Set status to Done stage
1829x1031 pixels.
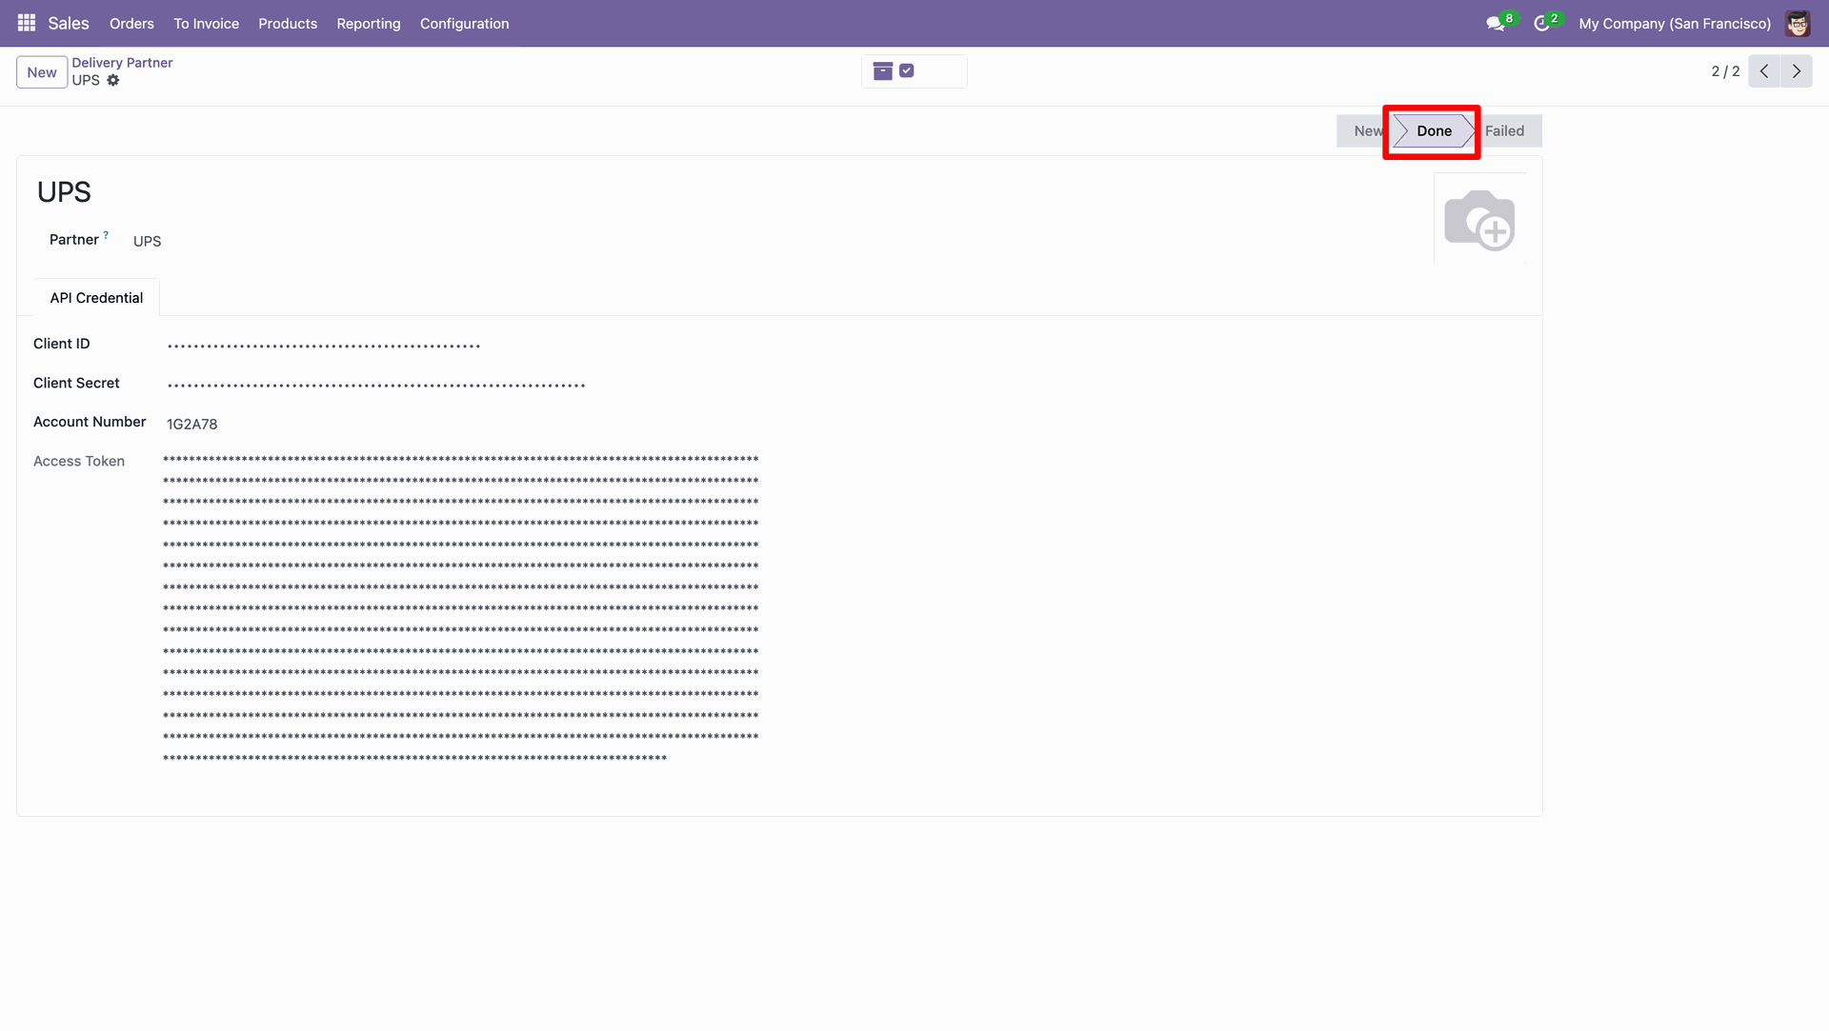(1433, 131)
